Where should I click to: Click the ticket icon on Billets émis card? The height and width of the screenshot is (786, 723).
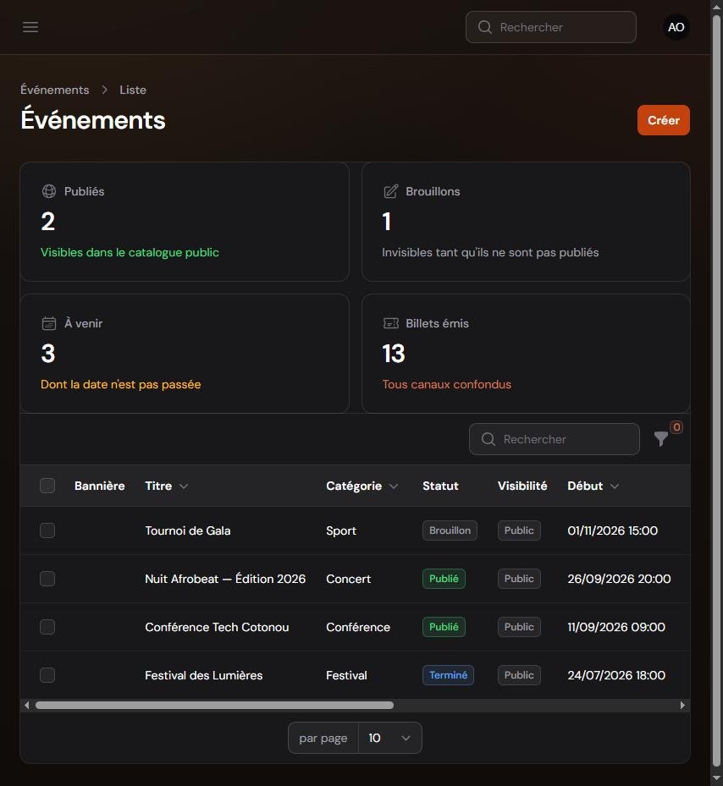click(x=391, y=323)
